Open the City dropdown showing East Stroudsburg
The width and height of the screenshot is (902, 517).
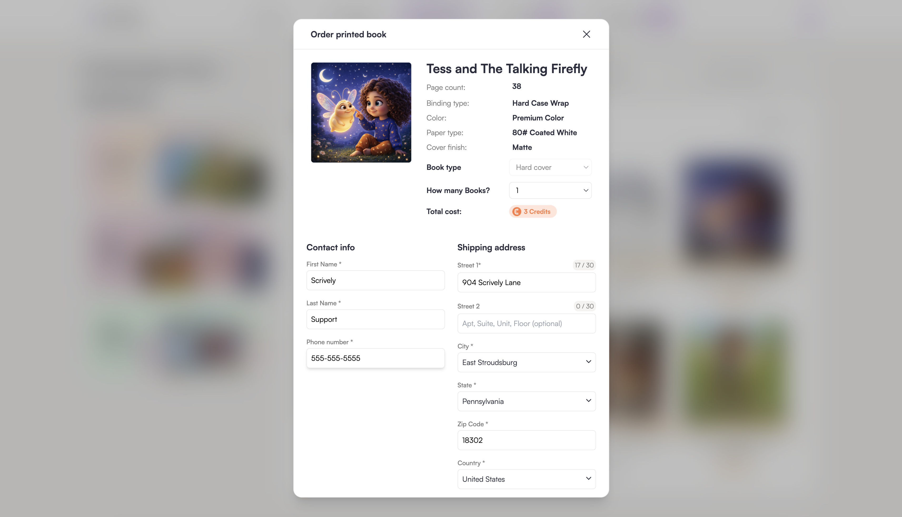point(526,362)
